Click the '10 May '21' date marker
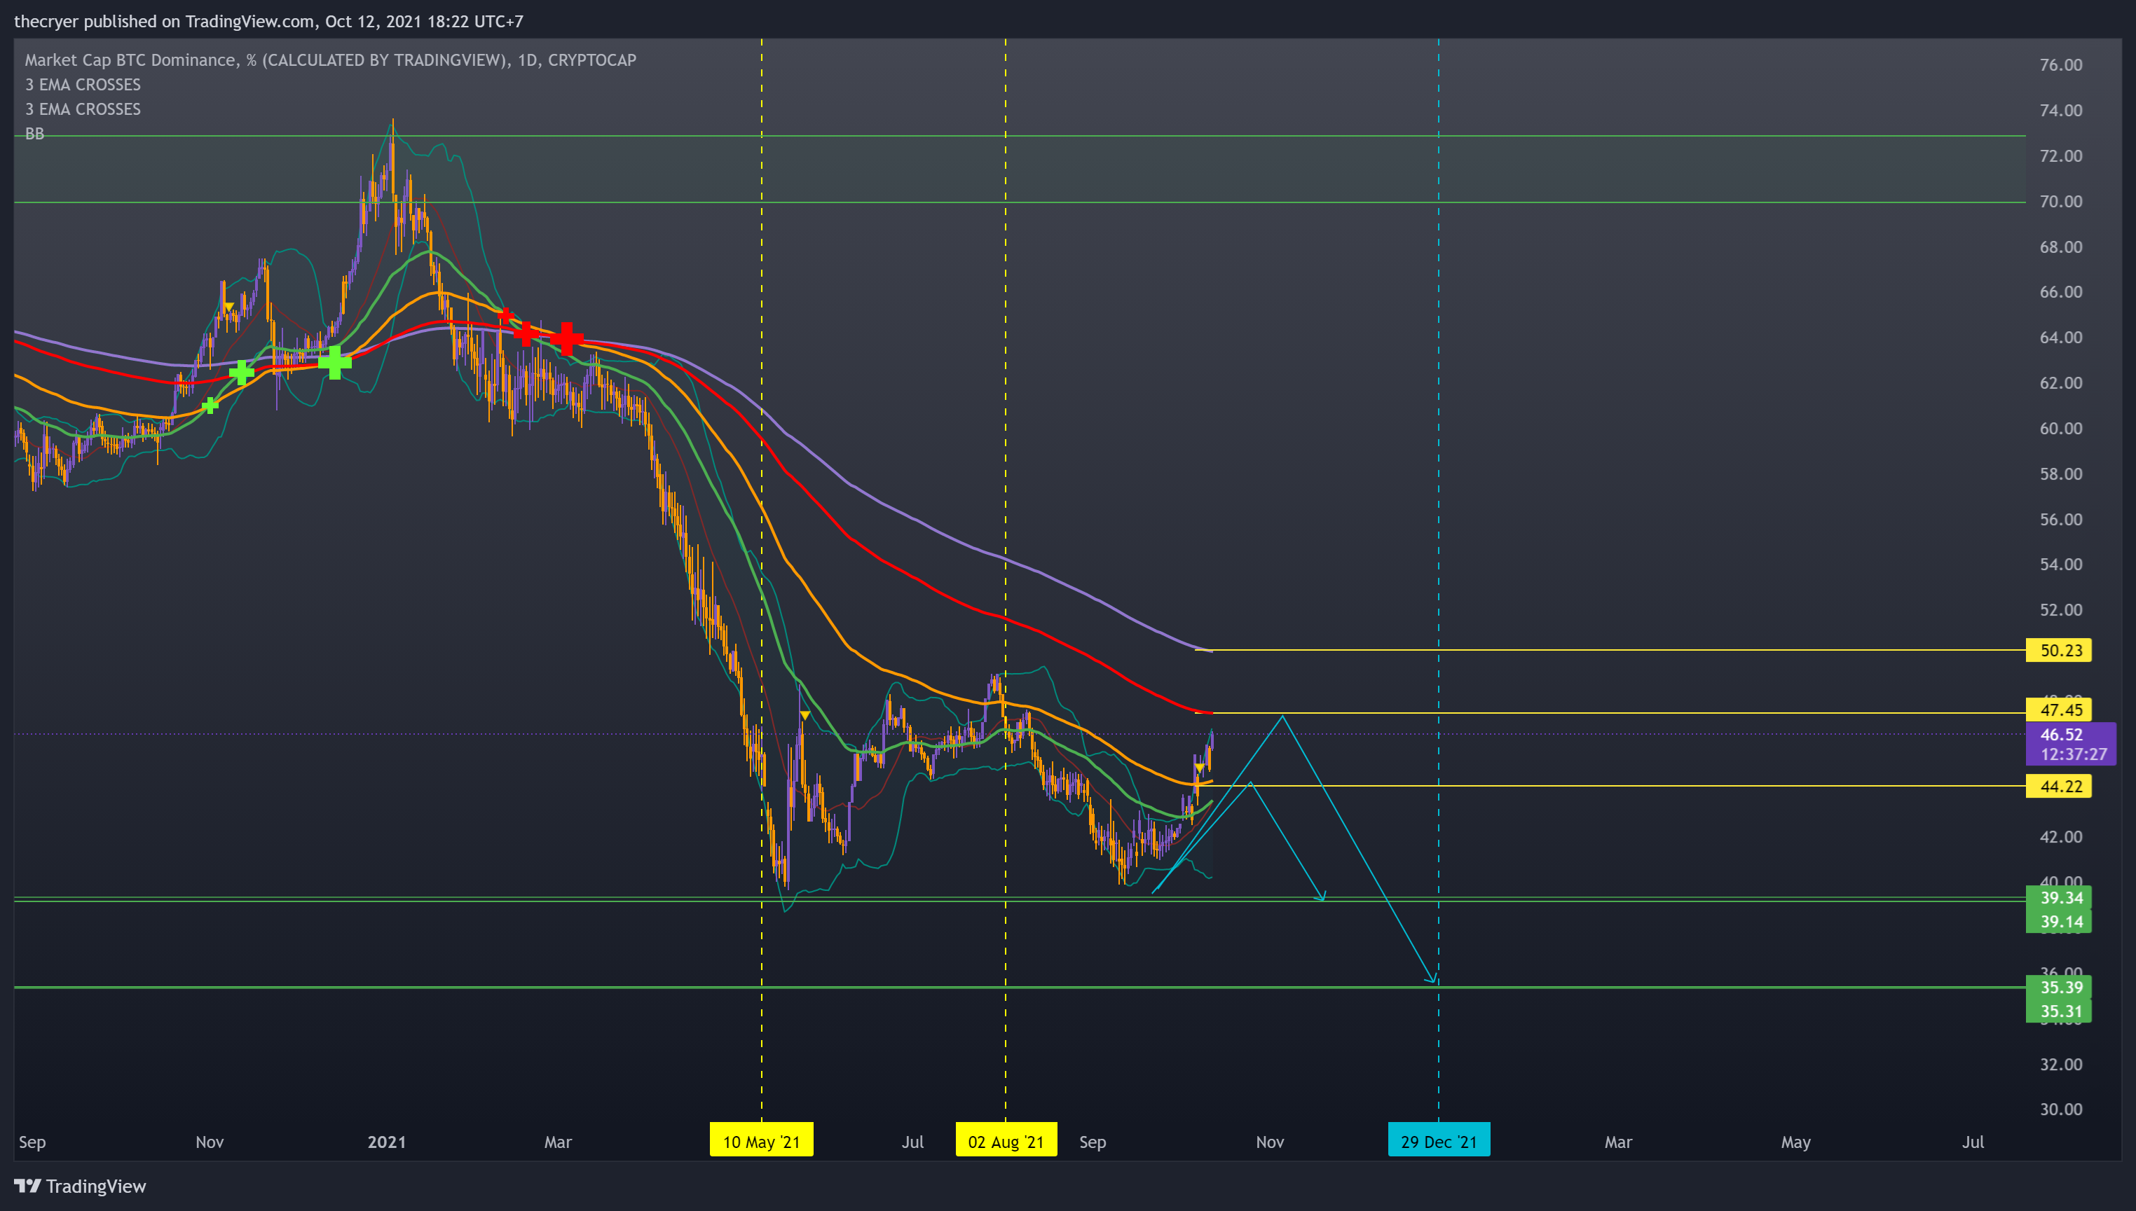 (x=761, y=1141)
